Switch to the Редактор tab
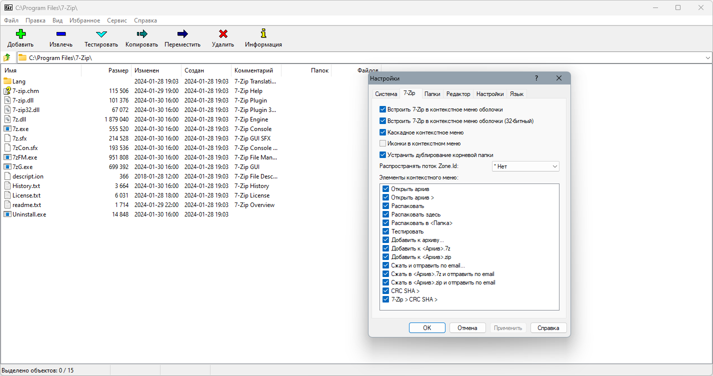The image size is (713, 376). point(458,94)
